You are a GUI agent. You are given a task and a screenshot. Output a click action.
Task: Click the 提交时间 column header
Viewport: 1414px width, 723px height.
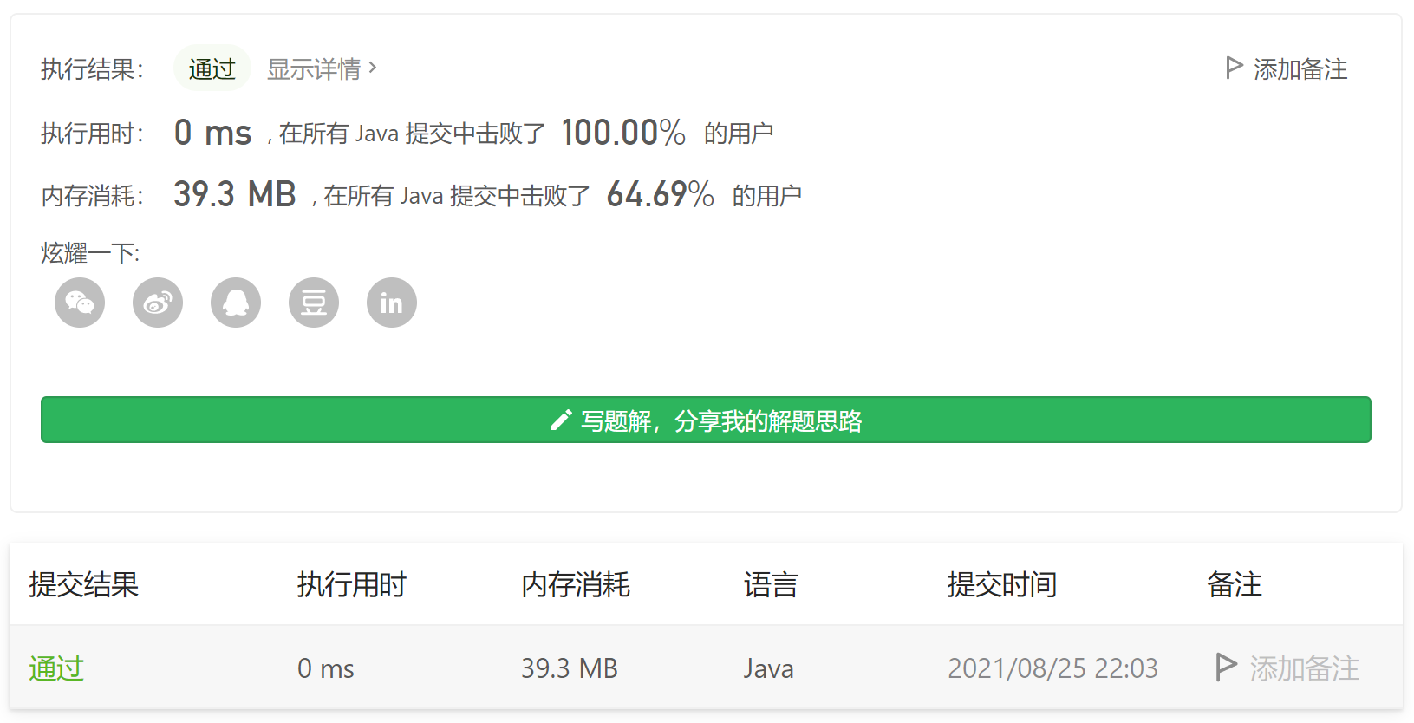(x=1002, y=584)
